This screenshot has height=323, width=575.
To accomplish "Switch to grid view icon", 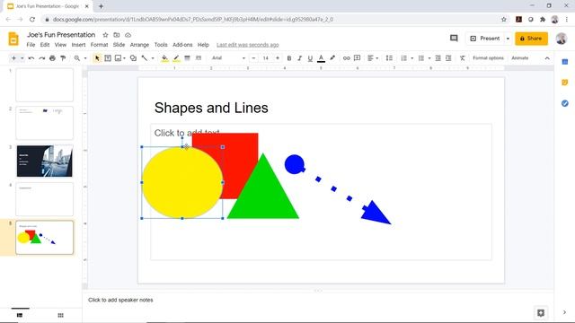I will click(x=60, y=315).
